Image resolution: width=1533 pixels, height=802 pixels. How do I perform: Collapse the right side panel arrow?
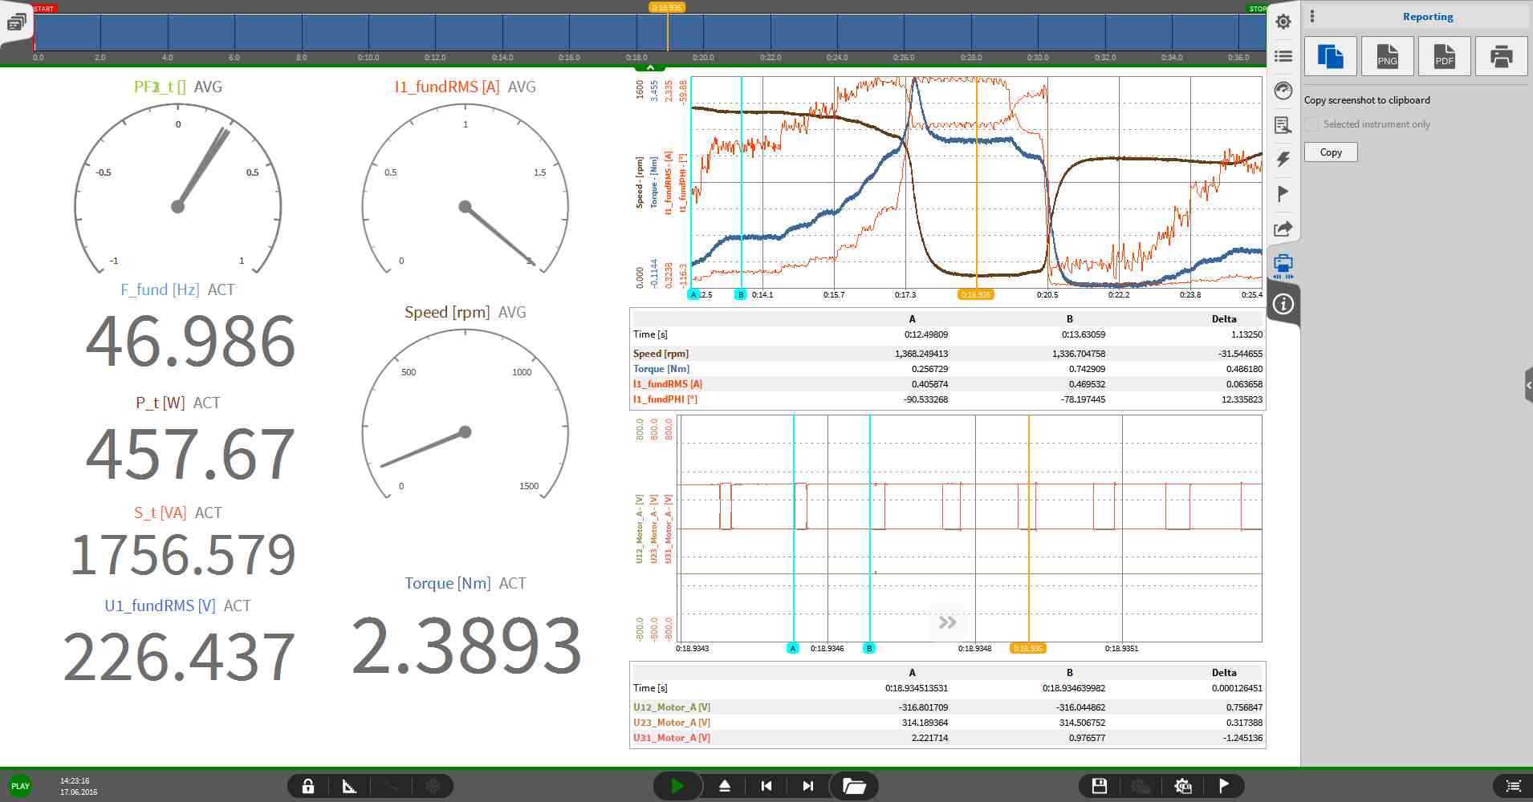tap(1527, 386)
